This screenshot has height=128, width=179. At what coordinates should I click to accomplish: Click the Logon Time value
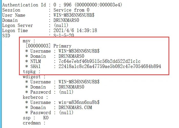[x=75, y=31]
